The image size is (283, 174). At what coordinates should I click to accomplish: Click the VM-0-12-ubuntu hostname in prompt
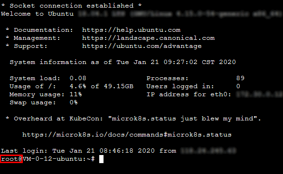click(53, 159)
